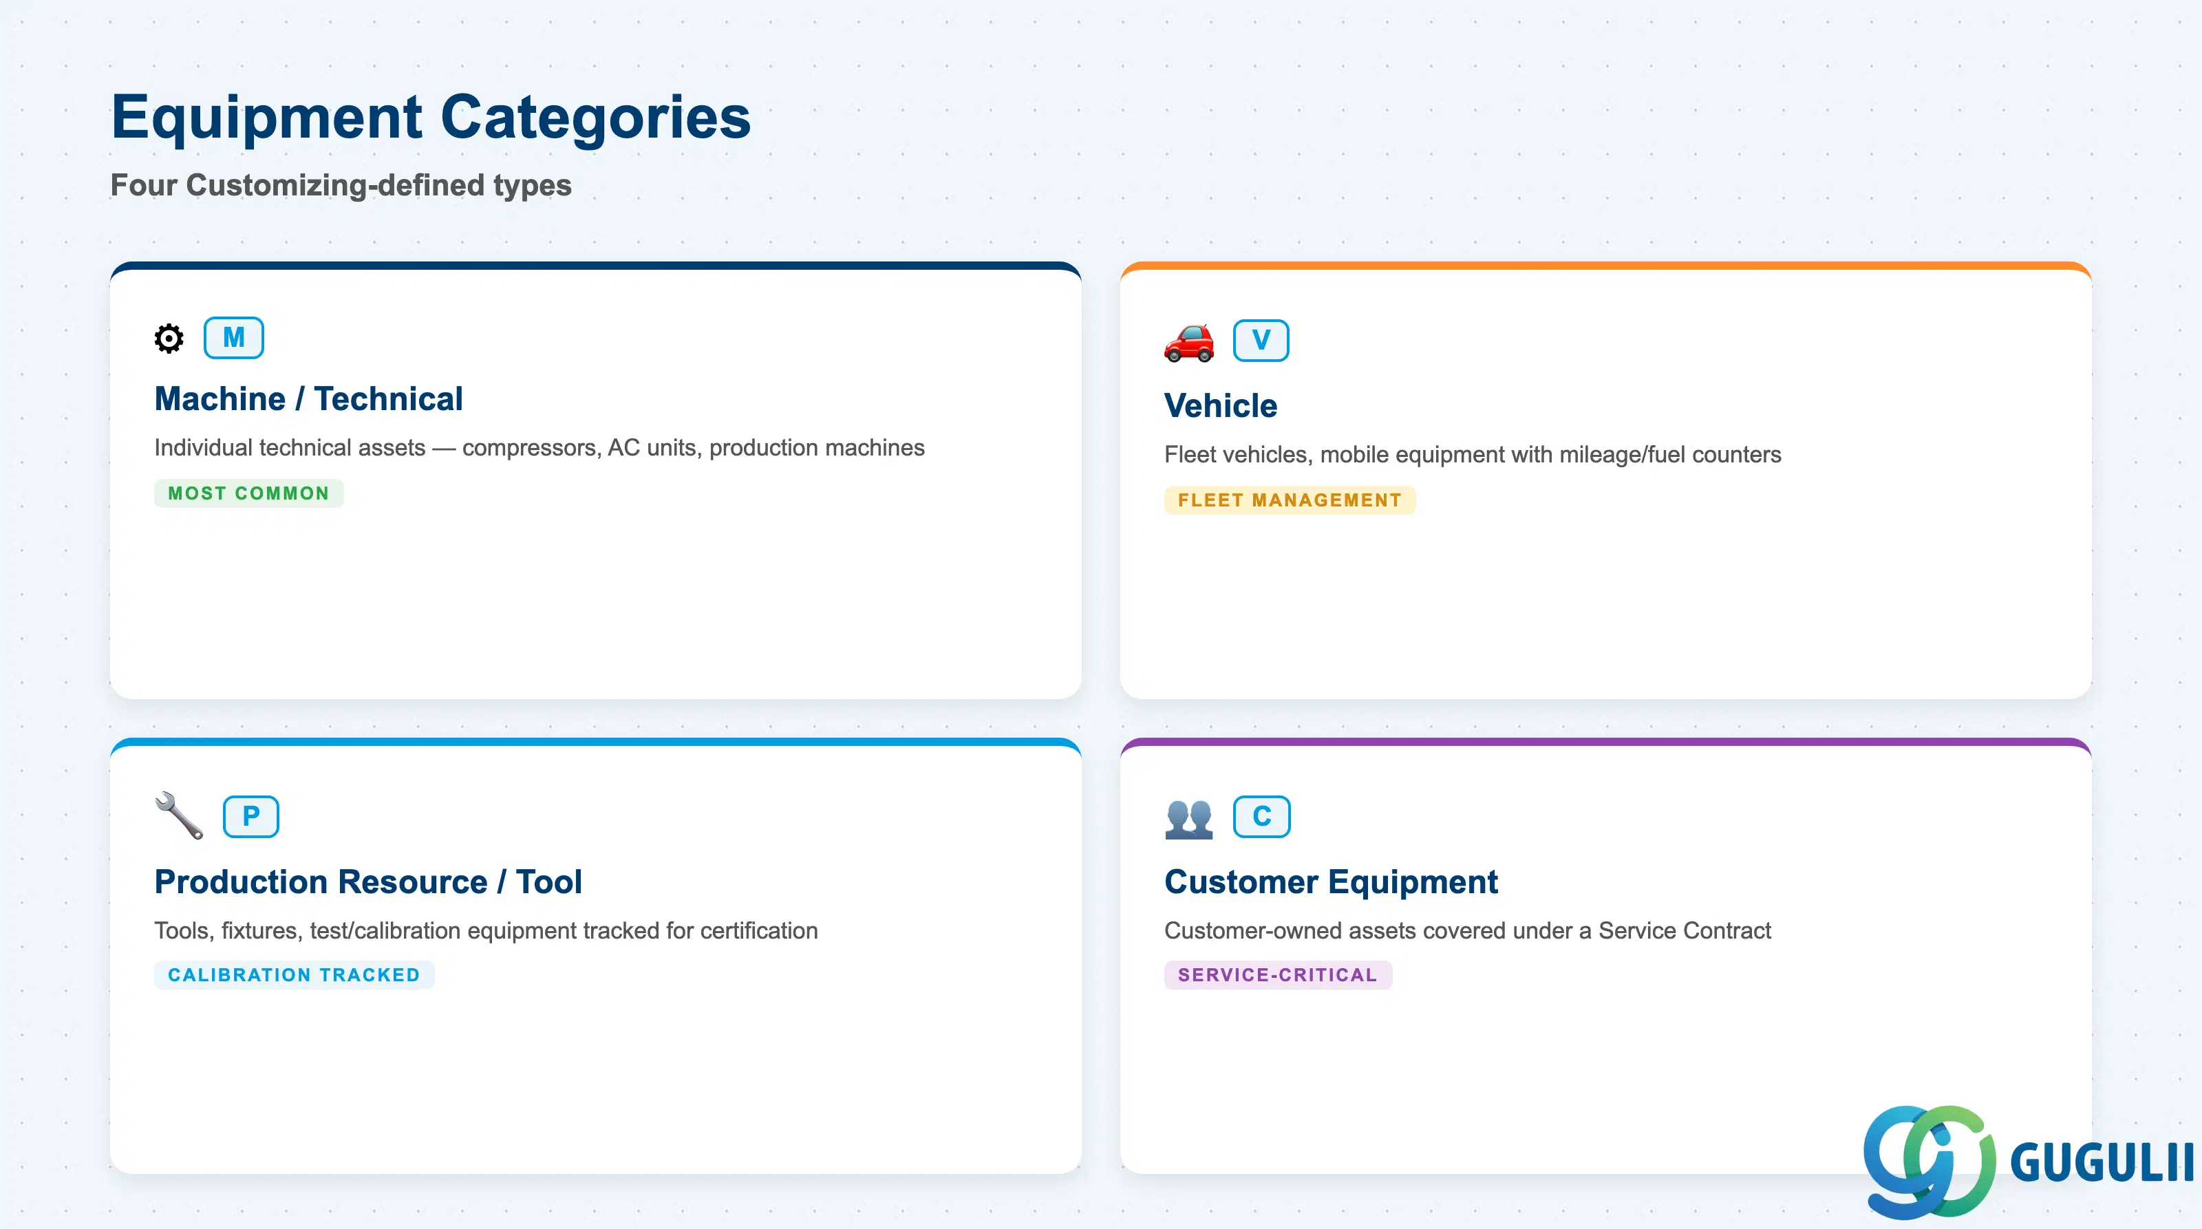Image resolution: width=2202 pixels, height=1229 pixels.
Task: Click the two-people silhouette icon
Action: (1189, 819)
